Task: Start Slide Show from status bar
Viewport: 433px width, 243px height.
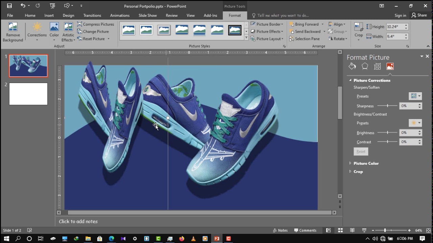Action: tap(364, 230)
